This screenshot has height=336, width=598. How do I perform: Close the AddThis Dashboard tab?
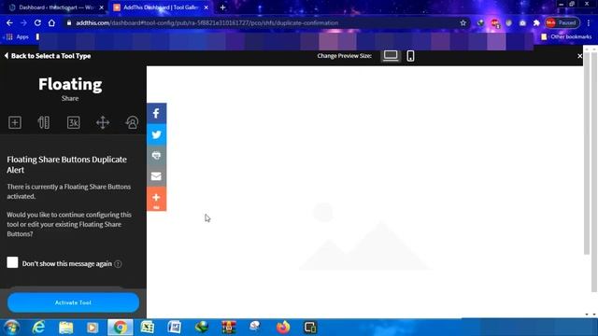coord(206,7)
